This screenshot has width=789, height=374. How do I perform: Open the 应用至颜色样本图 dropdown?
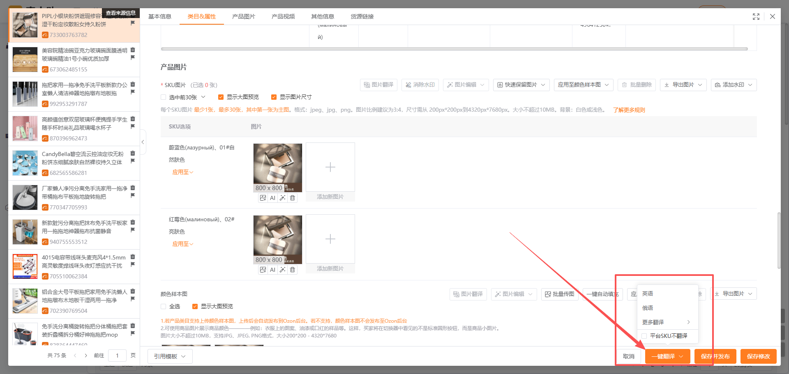(x=584, y=85)
